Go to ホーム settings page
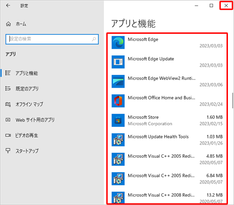Image resolution: width=234 pixels, height=205 pixels. click(x=21, y=24)
